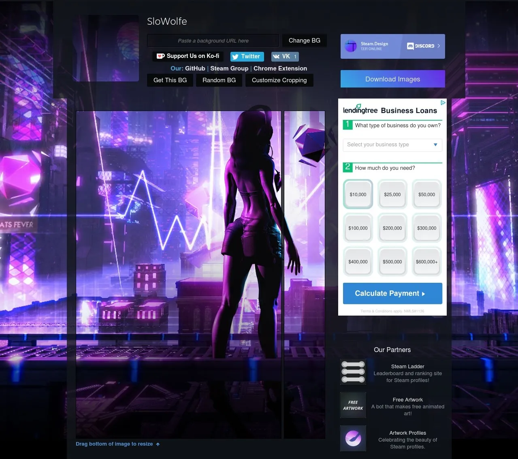The width and height of the screenshot is (518, 459).
Task: Select the $200,000 loan amount
Action: pos(392,228)
